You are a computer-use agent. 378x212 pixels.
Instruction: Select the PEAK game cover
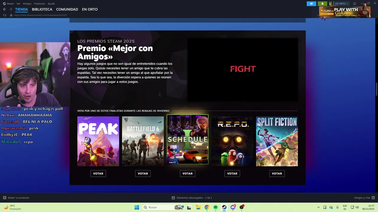[98, 141]
